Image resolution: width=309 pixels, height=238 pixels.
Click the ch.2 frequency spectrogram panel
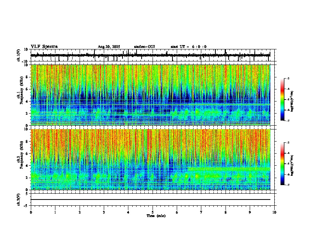tap(153, 159)
